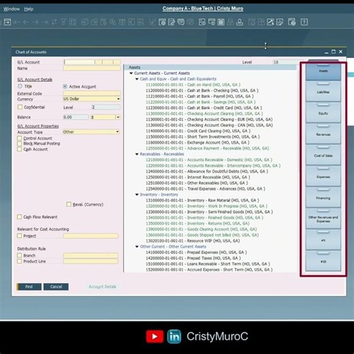Collapse the Current Assets tree node
Viewport: 354px width, 354px height.
point(131,73)
